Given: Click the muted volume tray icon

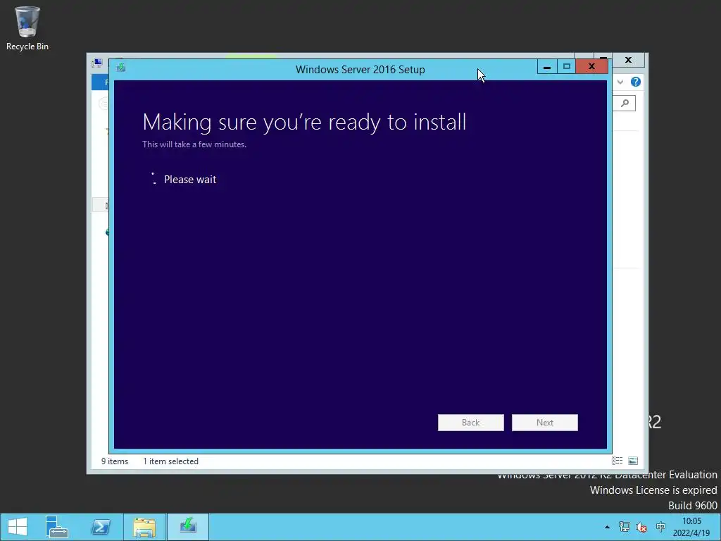Looking at the screenshot, I should pos(641,527).
